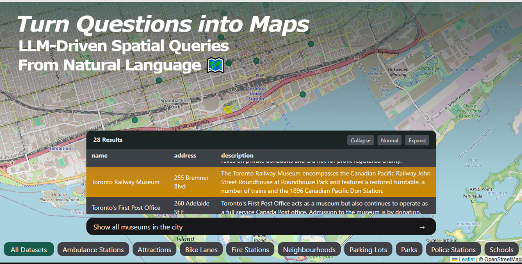The image size is (522, 264).
Task: Toggle the Parks dataset filter
Action: 409,249
